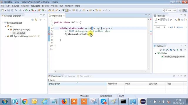Image resolution: width=188 pixels, height=105 pixels.
Task: Click the Open Perspective icon
Action: click(x=180, y=10)
